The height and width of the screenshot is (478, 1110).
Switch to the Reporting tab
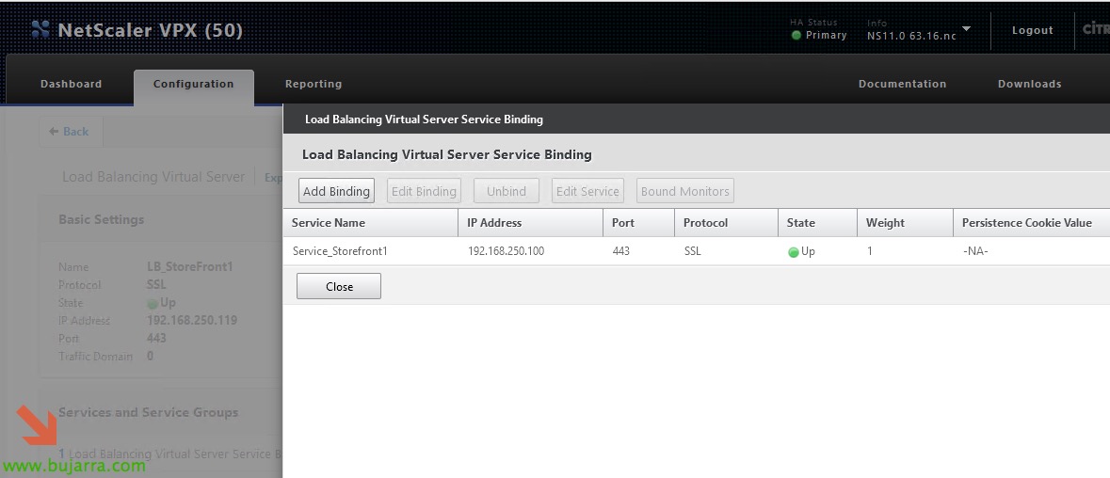click(314, 84)
